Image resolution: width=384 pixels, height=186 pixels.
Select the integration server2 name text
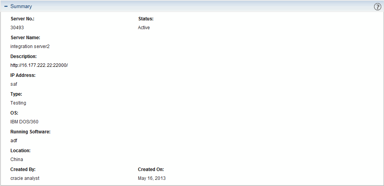(x=30, y=46)
